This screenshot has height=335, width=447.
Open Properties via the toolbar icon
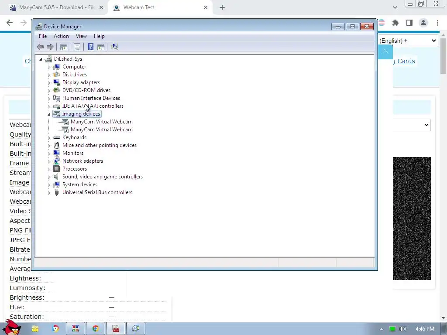[x=77, y=47]
